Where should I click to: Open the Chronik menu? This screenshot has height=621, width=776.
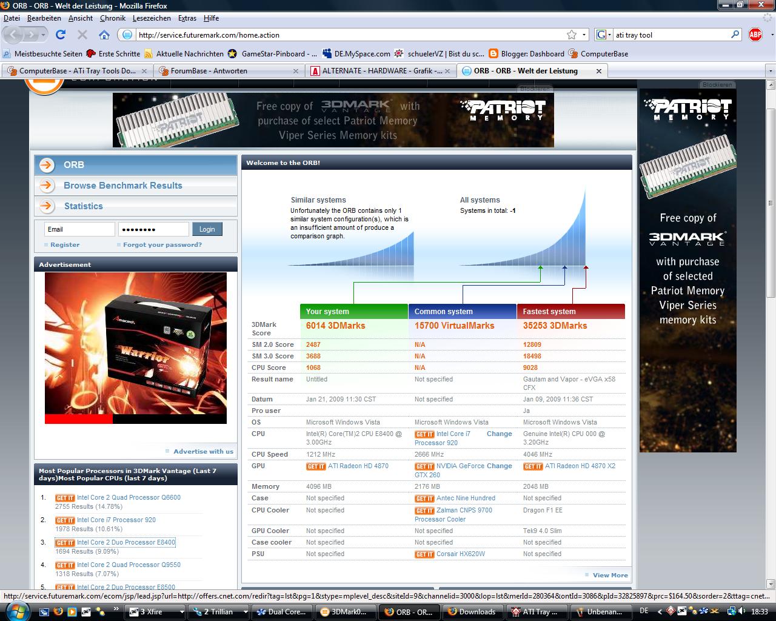pyautogui.click(x=113, y=18)
